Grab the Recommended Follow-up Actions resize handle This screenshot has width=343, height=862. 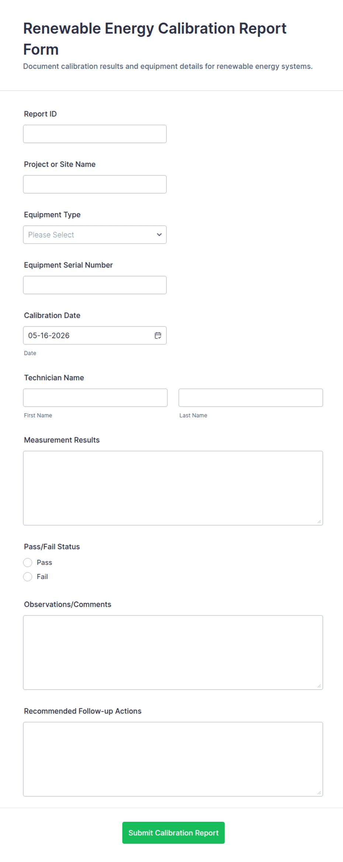pyautogui.click(x=319, y=793)
